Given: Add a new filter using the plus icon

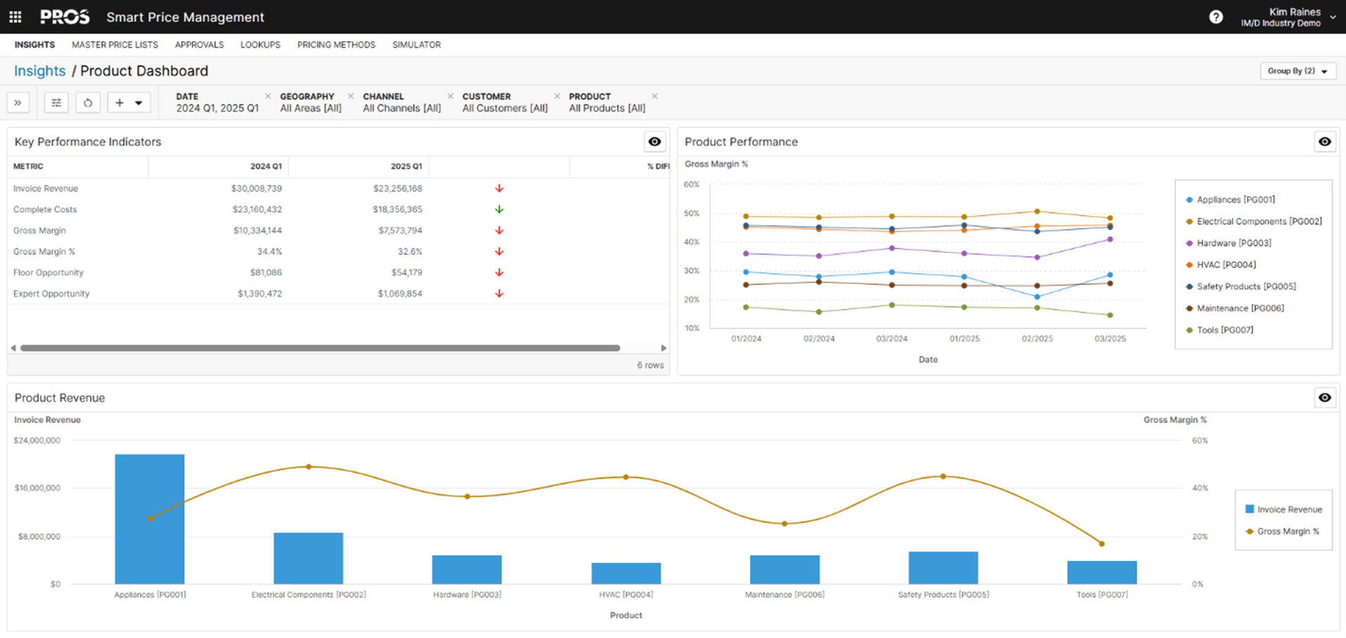Looking at the screenshot, I should [119, 102].
